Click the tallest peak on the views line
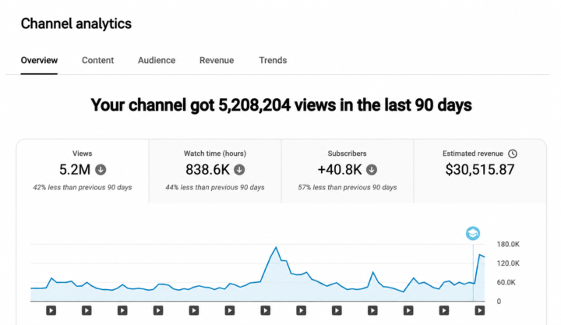The image size is (561, 325). 276,247
